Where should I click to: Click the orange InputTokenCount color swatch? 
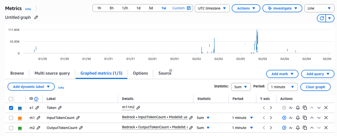point(20,118)
